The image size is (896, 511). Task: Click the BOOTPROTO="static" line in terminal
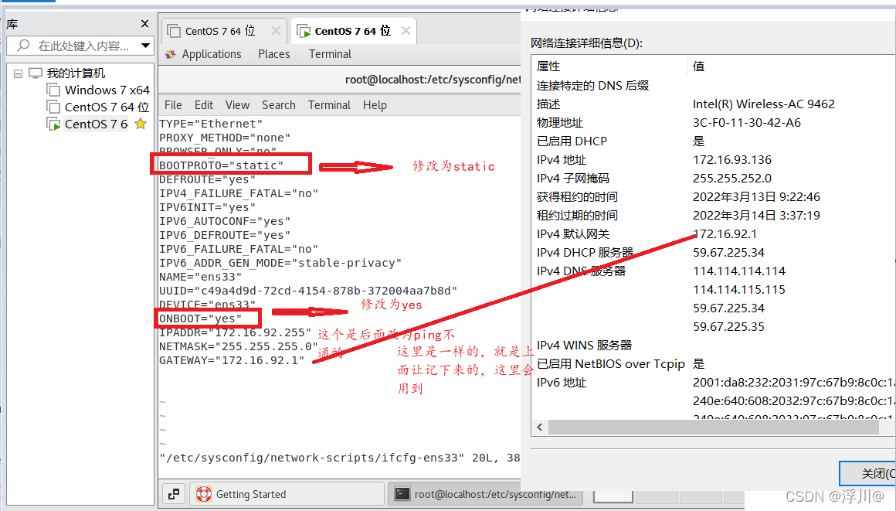tap(221, 165)
